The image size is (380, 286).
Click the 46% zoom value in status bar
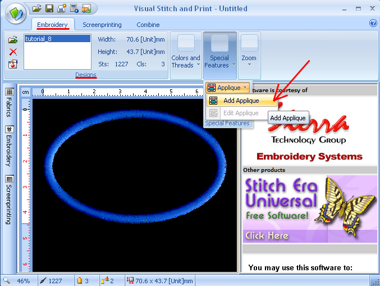(23, 281)
